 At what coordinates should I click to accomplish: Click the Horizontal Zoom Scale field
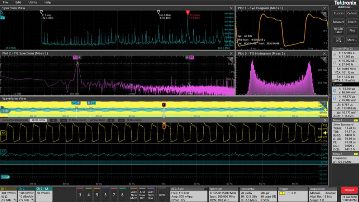click(38, 120)
